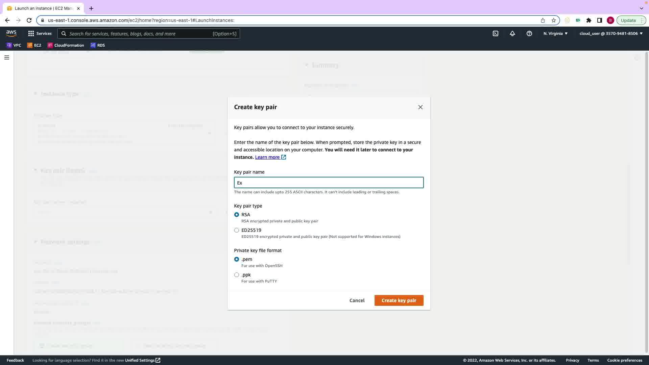Click the Key pair name input field

coord(329,183)
